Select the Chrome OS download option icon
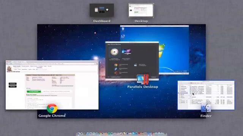Viewport: 243px width, 136px height. (116, 65)
